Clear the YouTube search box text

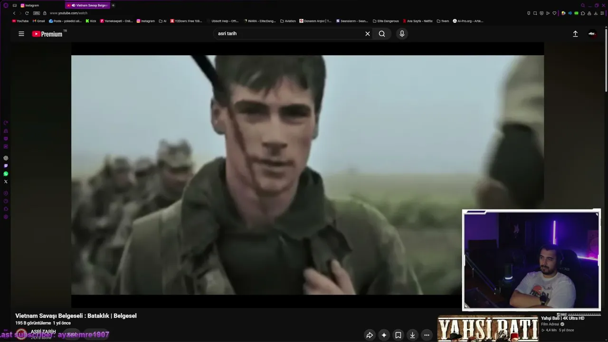(x=367, y=34)
